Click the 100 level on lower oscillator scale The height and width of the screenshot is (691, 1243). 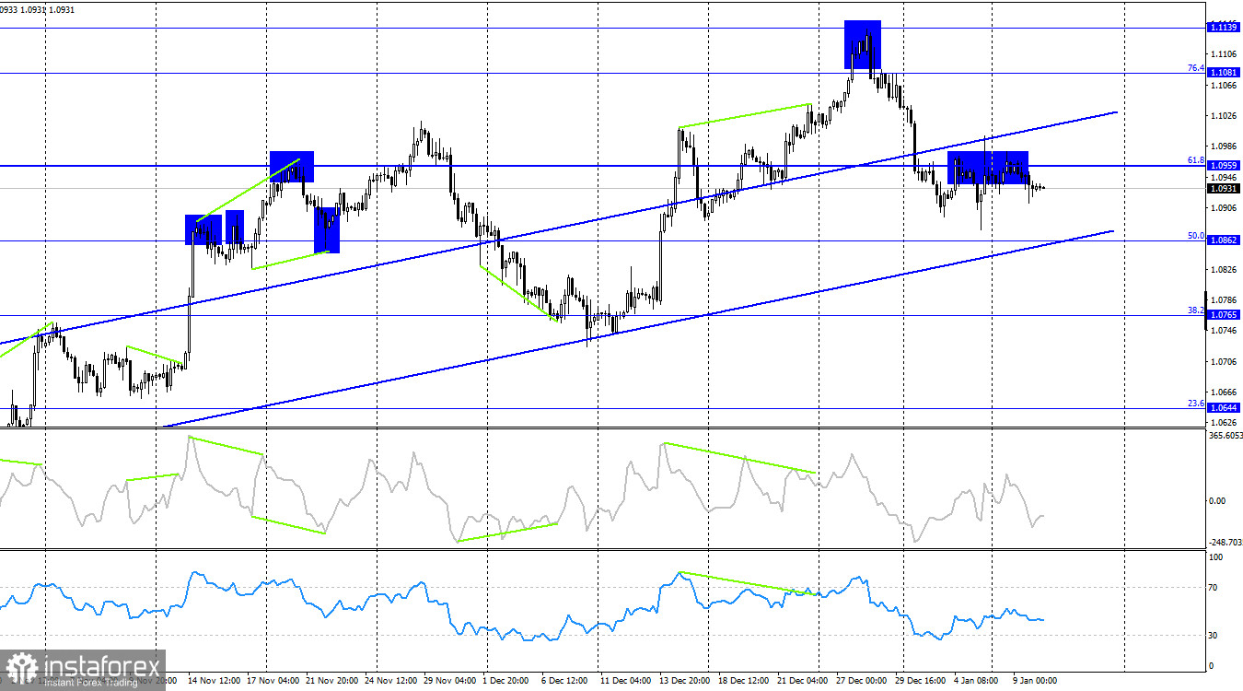[1216, 557]
